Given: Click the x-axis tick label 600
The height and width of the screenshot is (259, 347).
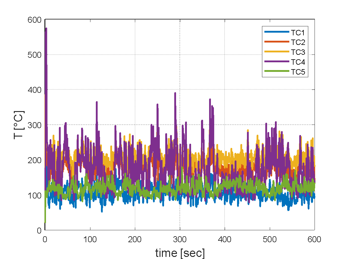Looking at the screenshot, I should [314, 239].
